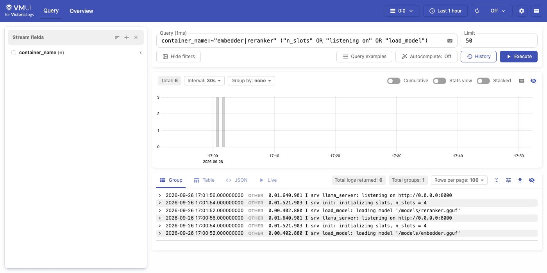The image size is (547, 273).
Task: Click the Hide filters button
Action: click(179, 57)
